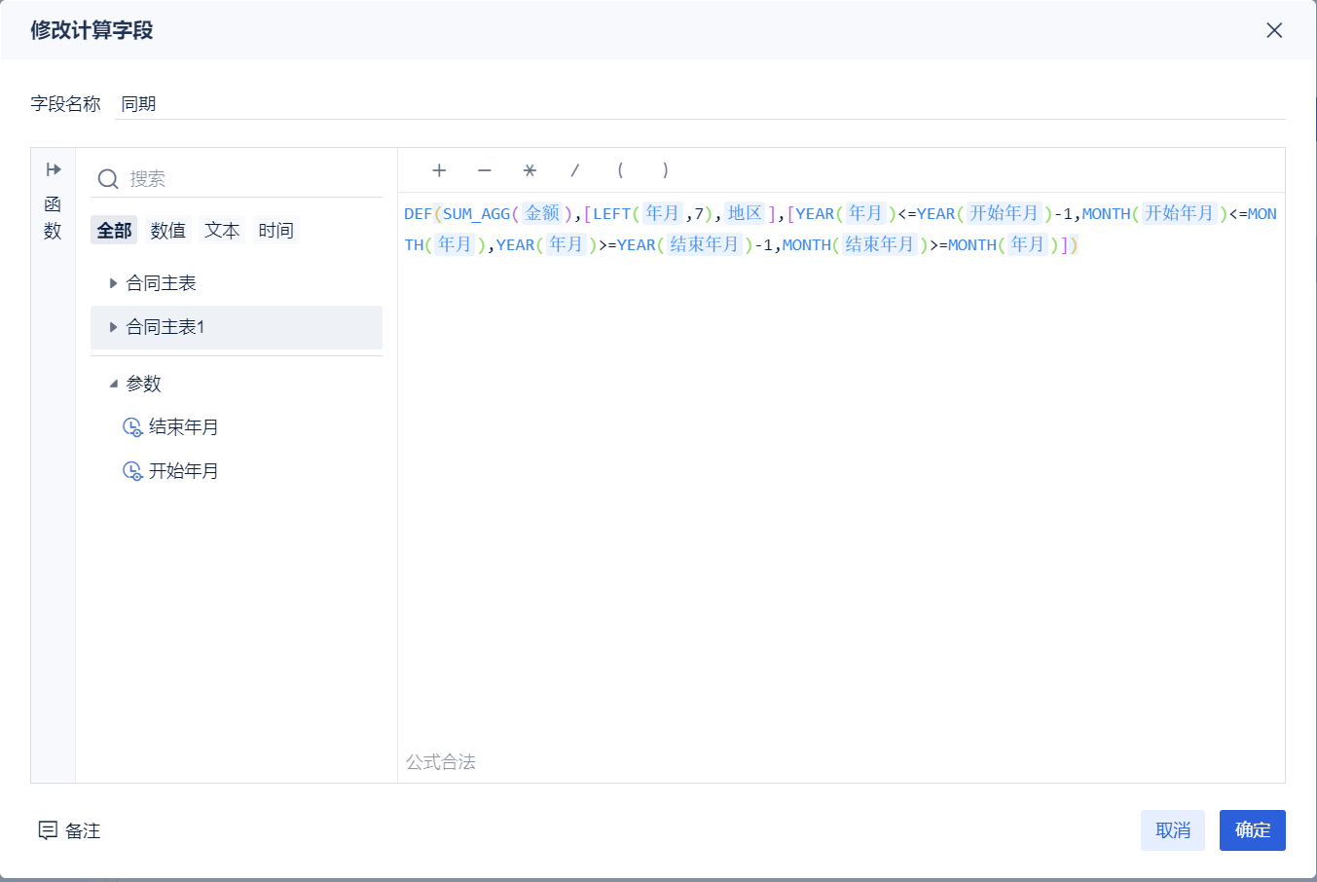Collapse the 参数 group
Viewport: 1317px width, 882px height.
tap(114, 384)
